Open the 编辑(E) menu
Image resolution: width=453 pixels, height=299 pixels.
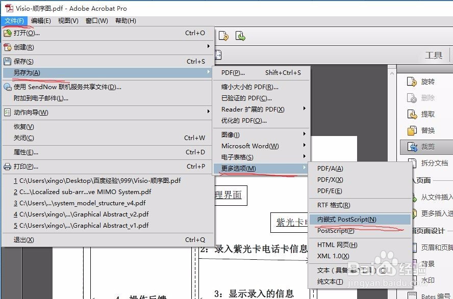pos(41,21)
